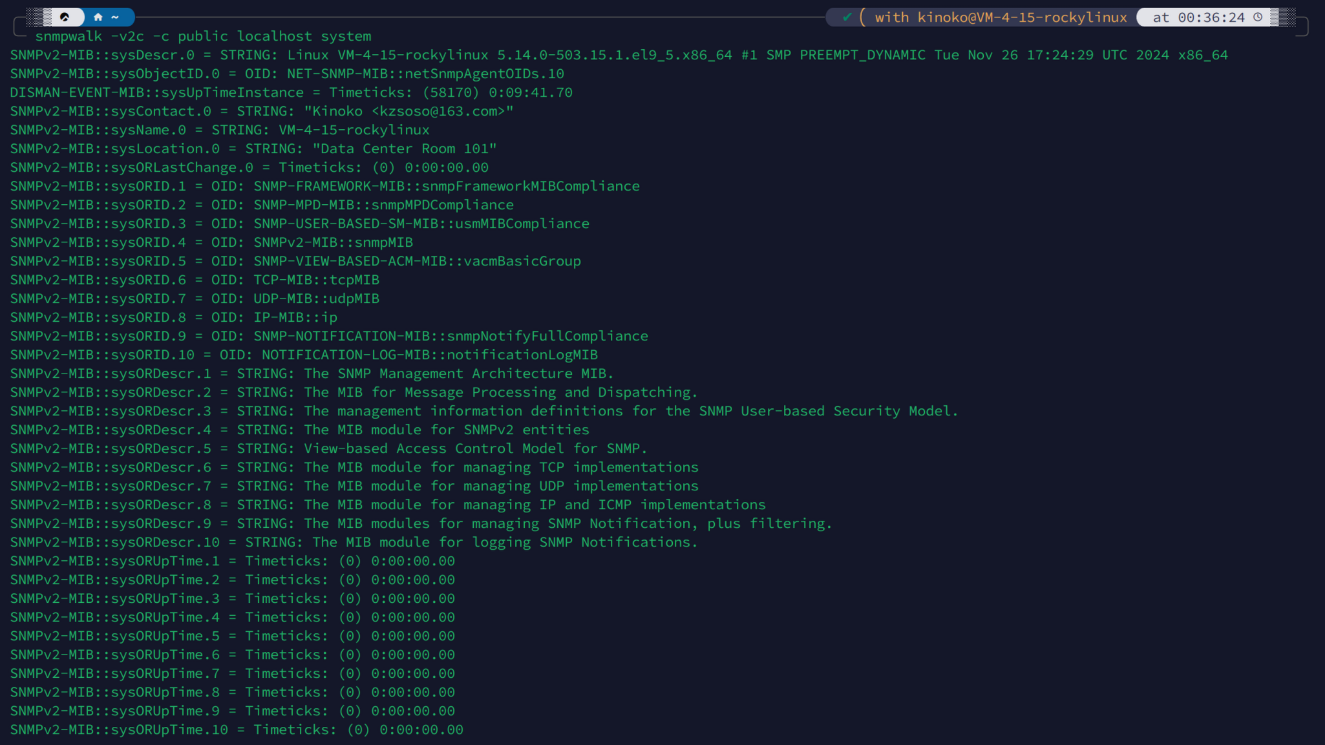This screenshot has height=745, width=1325.
Task: Click the sysDescr.0 output line
Action: [x=618, y=55]
